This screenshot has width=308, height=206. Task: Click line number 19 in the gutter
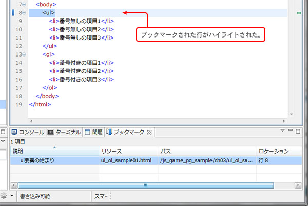pos(19,105)
